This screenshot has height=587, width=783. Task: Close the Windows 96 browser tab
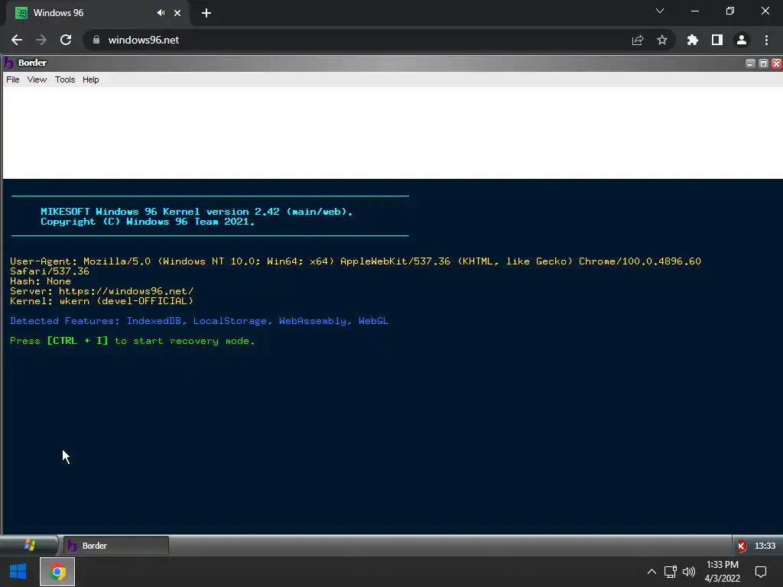[177, 13]
